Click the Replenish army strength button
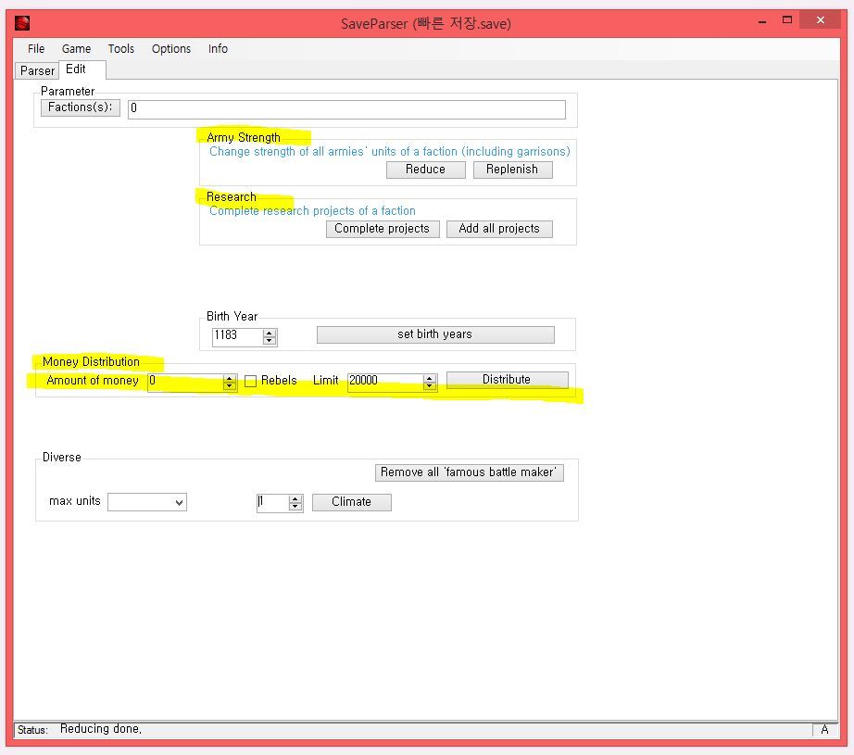This screenshot has width=854, height=755. coord(512,170)
